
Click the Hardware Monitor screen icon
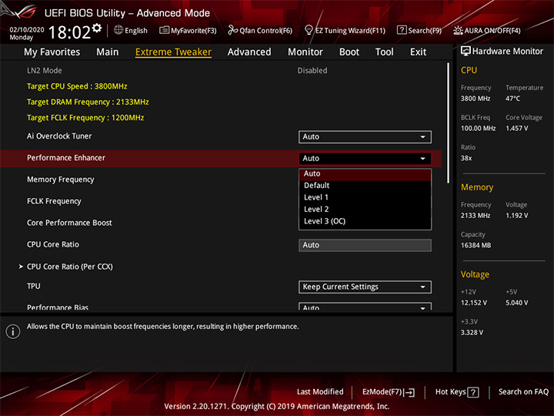(x=466, y=52)
